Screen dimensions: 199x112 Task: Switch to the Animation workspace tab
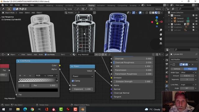point(101,6)
